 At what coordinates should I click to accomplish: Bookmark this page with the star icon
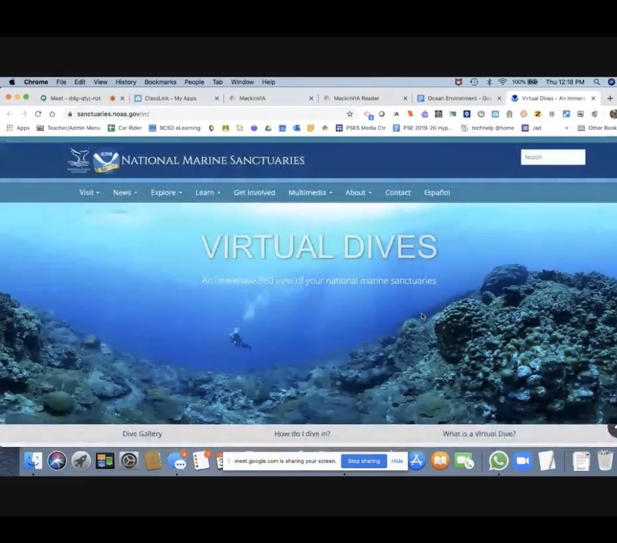(x=350, y=114)
